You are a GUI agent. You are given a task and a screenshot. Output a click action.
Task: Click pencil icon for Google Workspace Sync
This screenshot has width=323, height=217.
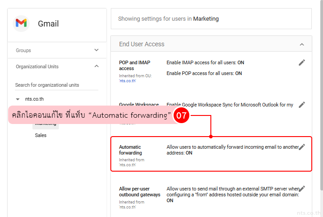[302, 105]
